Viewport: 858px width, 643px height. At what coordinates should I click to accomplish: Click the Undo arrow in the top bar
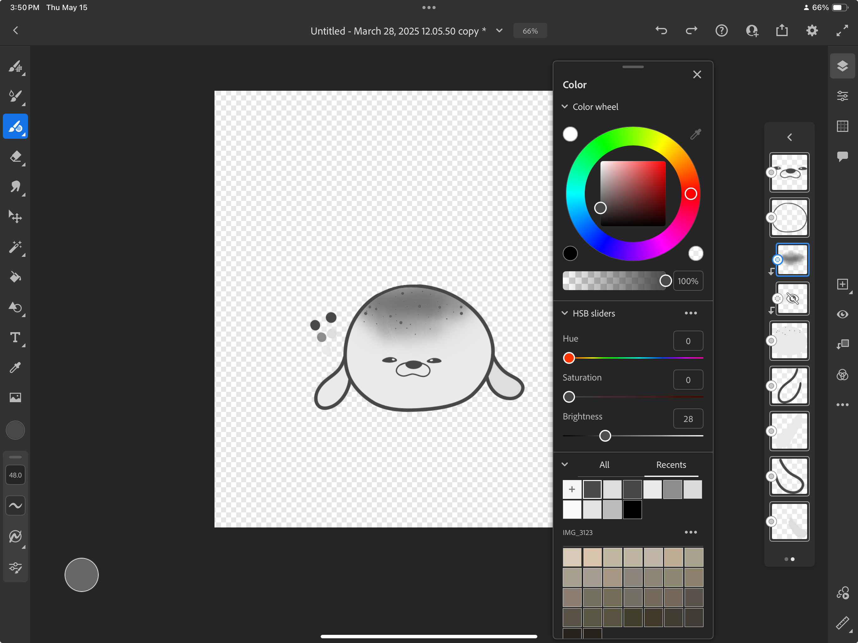tap(661, 31)
